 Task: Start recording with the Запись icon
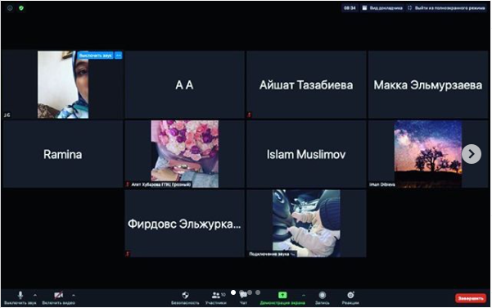coord(323,295)
